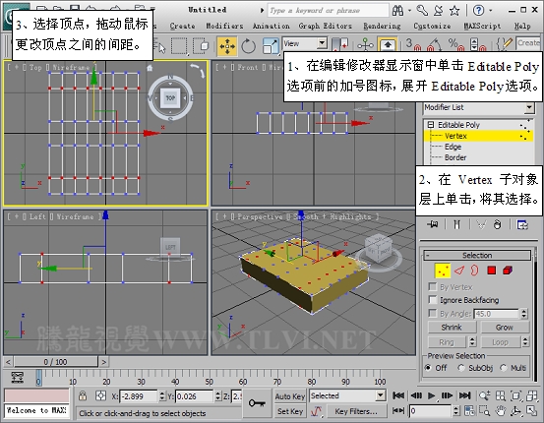
Task: Toggle Angle Snap
Action: (435, 45)
